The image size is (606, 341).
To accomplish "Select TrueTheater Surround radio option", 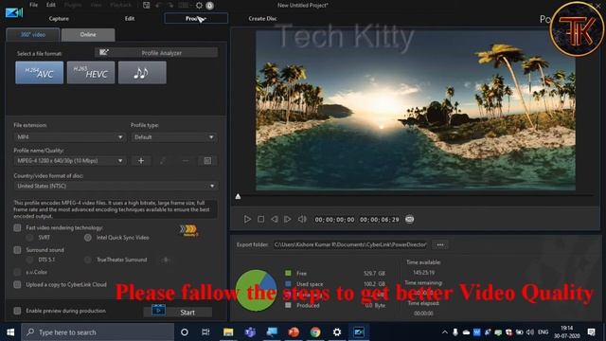I will tap(88, 260).
